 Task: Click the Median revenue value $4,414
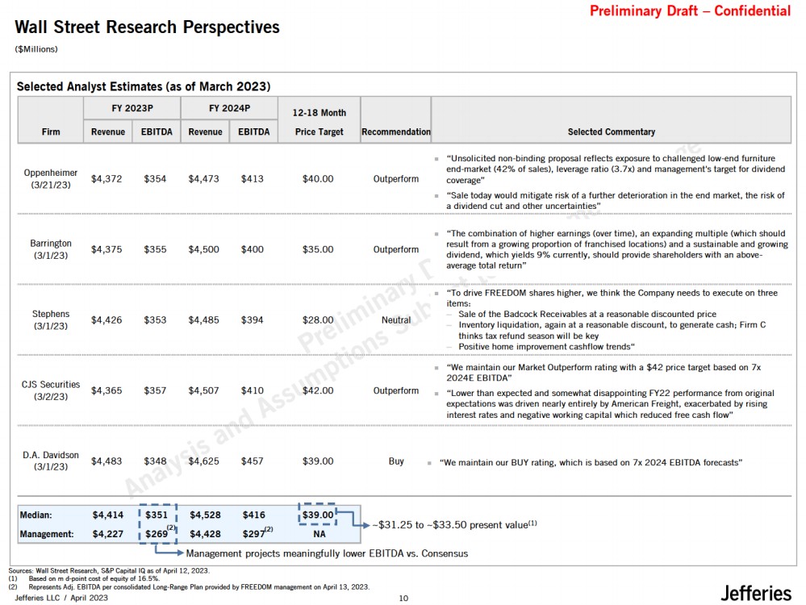(x=107, y=514)
